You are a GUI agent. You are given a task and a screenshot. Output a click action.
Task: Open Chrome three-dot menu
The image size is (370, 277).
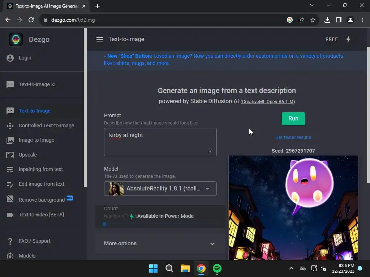362,20
